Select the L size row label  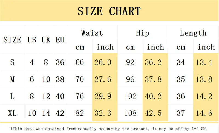[12, 96]
